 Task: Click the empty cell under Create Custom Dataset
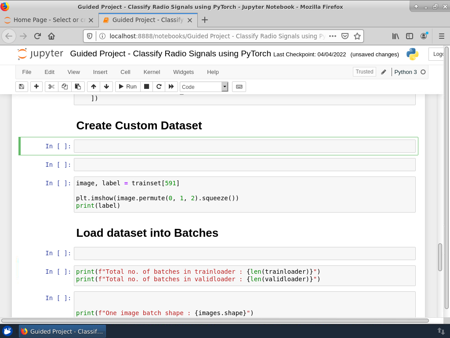(244, 146)
